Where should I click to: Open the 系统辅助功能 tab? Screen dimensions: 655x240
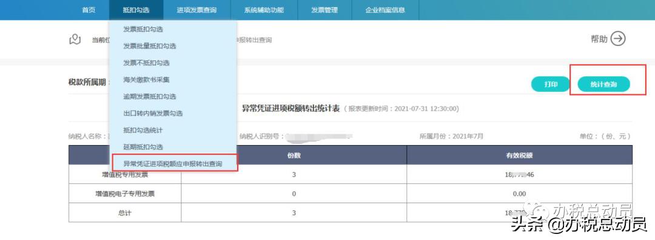click(264, 10)
